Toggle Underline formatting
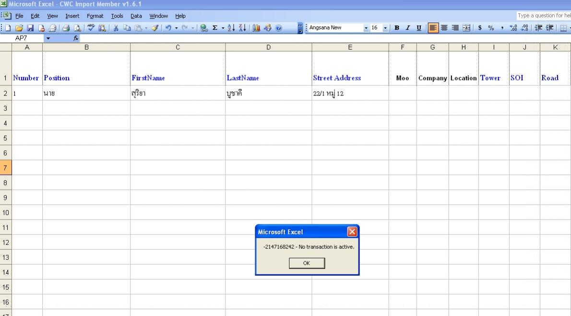Image resolution: width=571 pixels, height=316 pixels. [419, 28]
